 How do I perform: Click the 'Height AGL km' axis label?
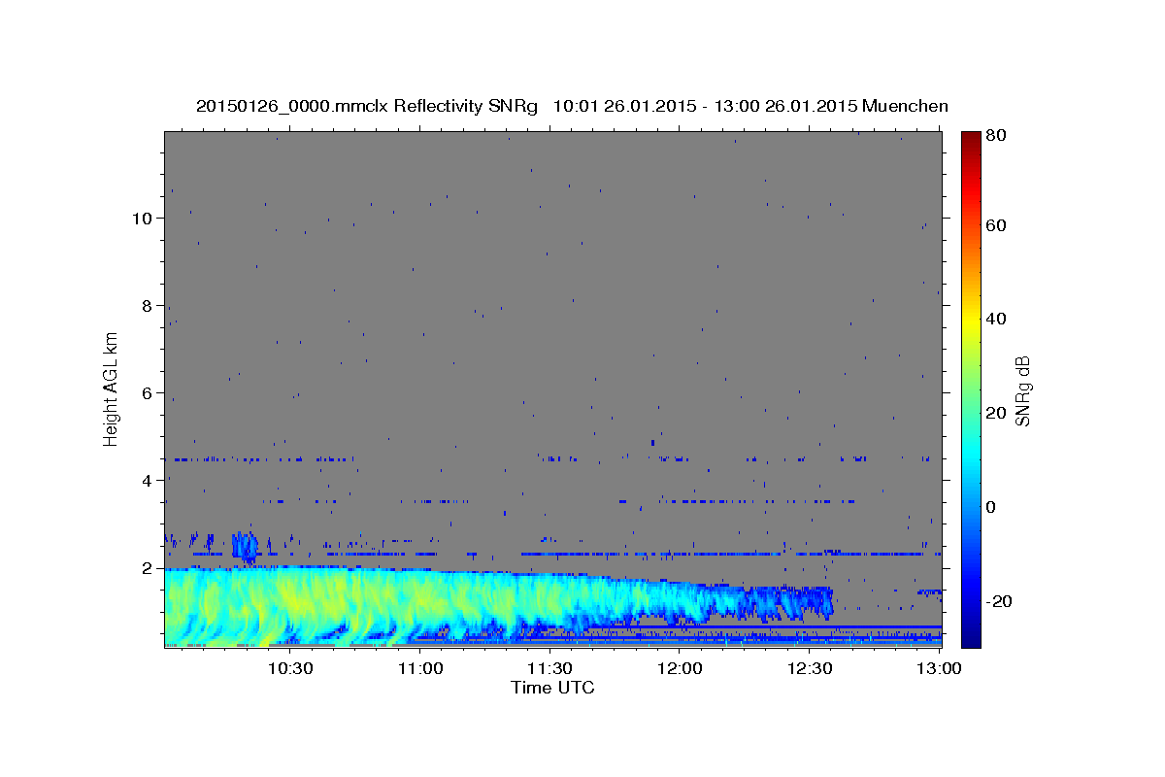112,389
